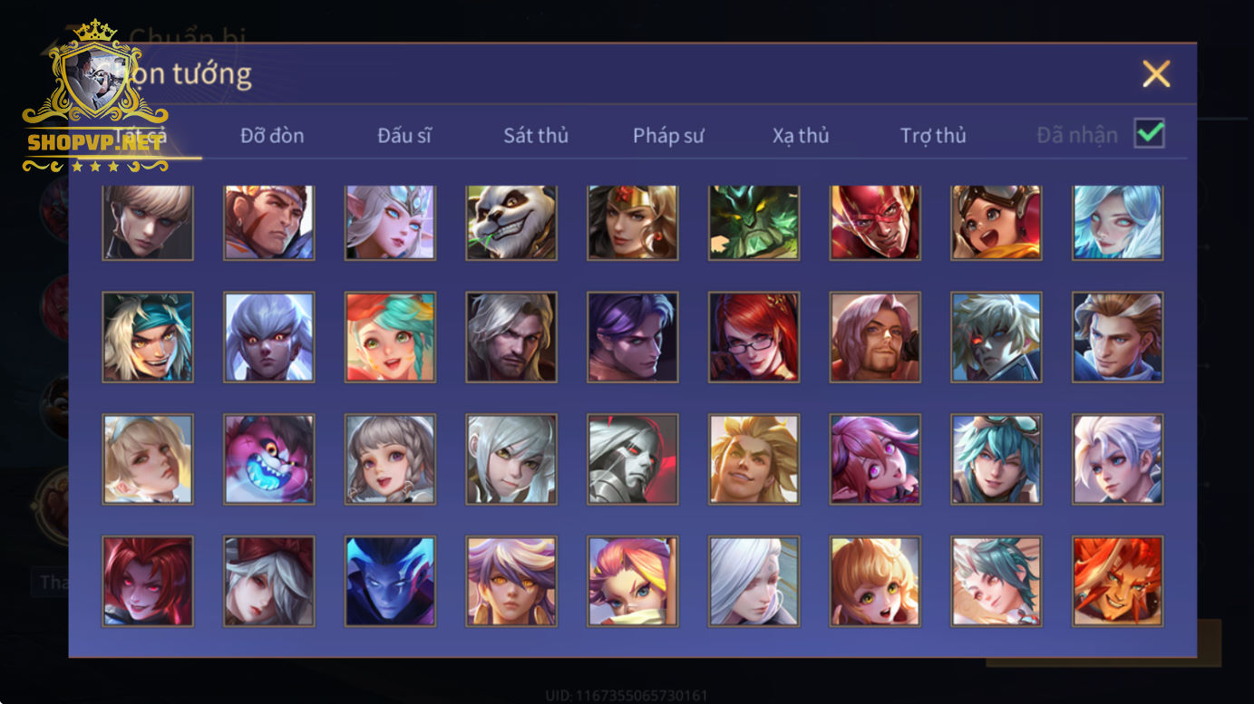
Task: Choose the green tree-monster hero portrait
Action: click(754, 222)
